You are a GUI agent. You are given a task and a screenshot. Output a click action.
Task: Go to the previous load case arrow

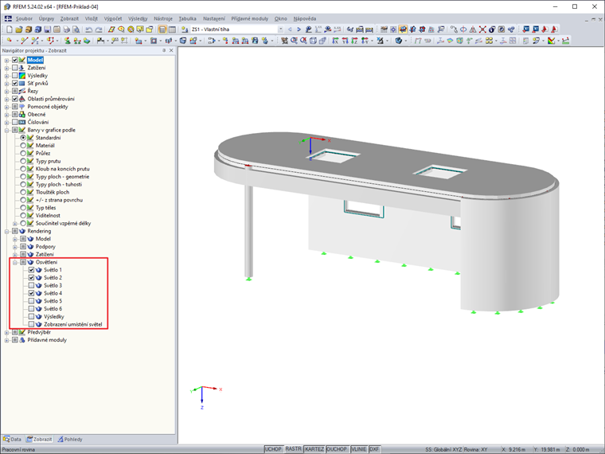tap(290, 29)
